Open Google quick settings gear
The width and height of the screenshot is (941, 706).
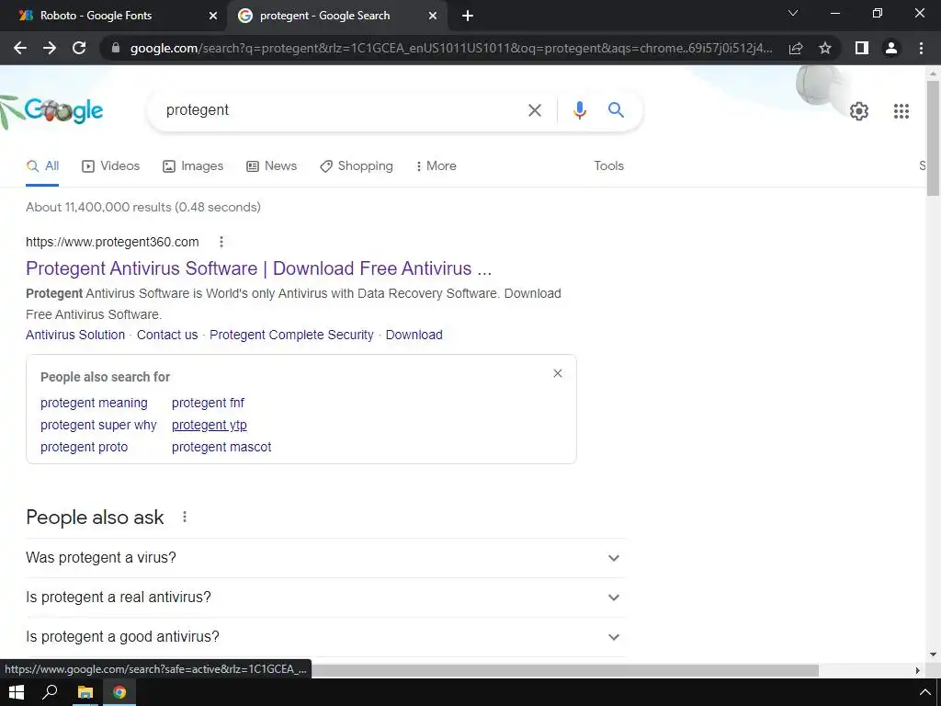tap(859, 111)
